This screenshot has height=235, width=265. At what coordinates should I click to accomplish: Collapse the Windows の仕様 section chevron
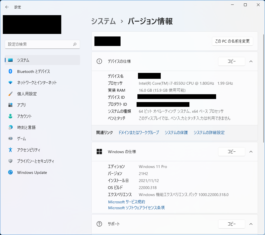[251, 152]
